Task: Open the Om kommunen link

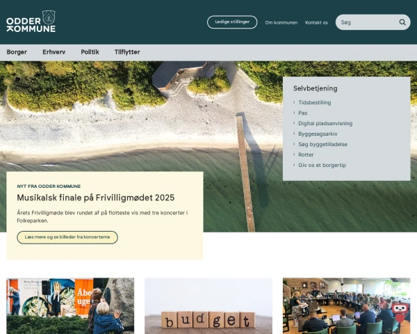Action: tap(281, 23)
